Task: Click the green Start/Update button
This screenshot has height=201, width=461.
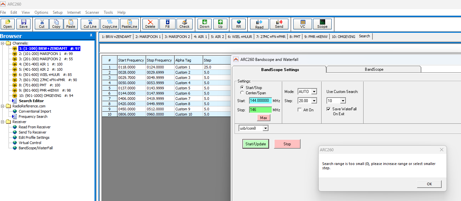Action: (256, 144)
